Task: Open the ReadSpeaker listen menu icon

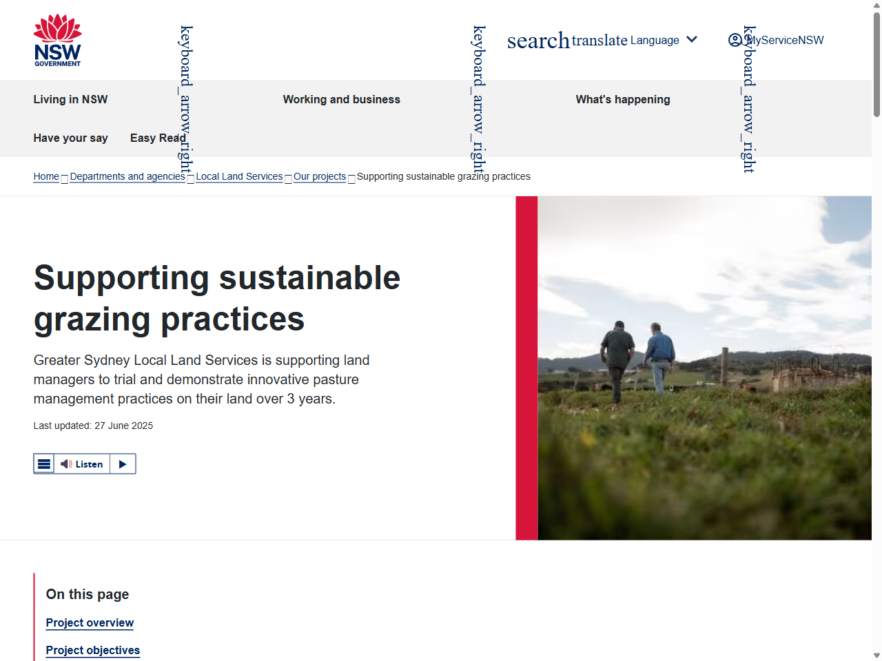Action: click(44, 464)
